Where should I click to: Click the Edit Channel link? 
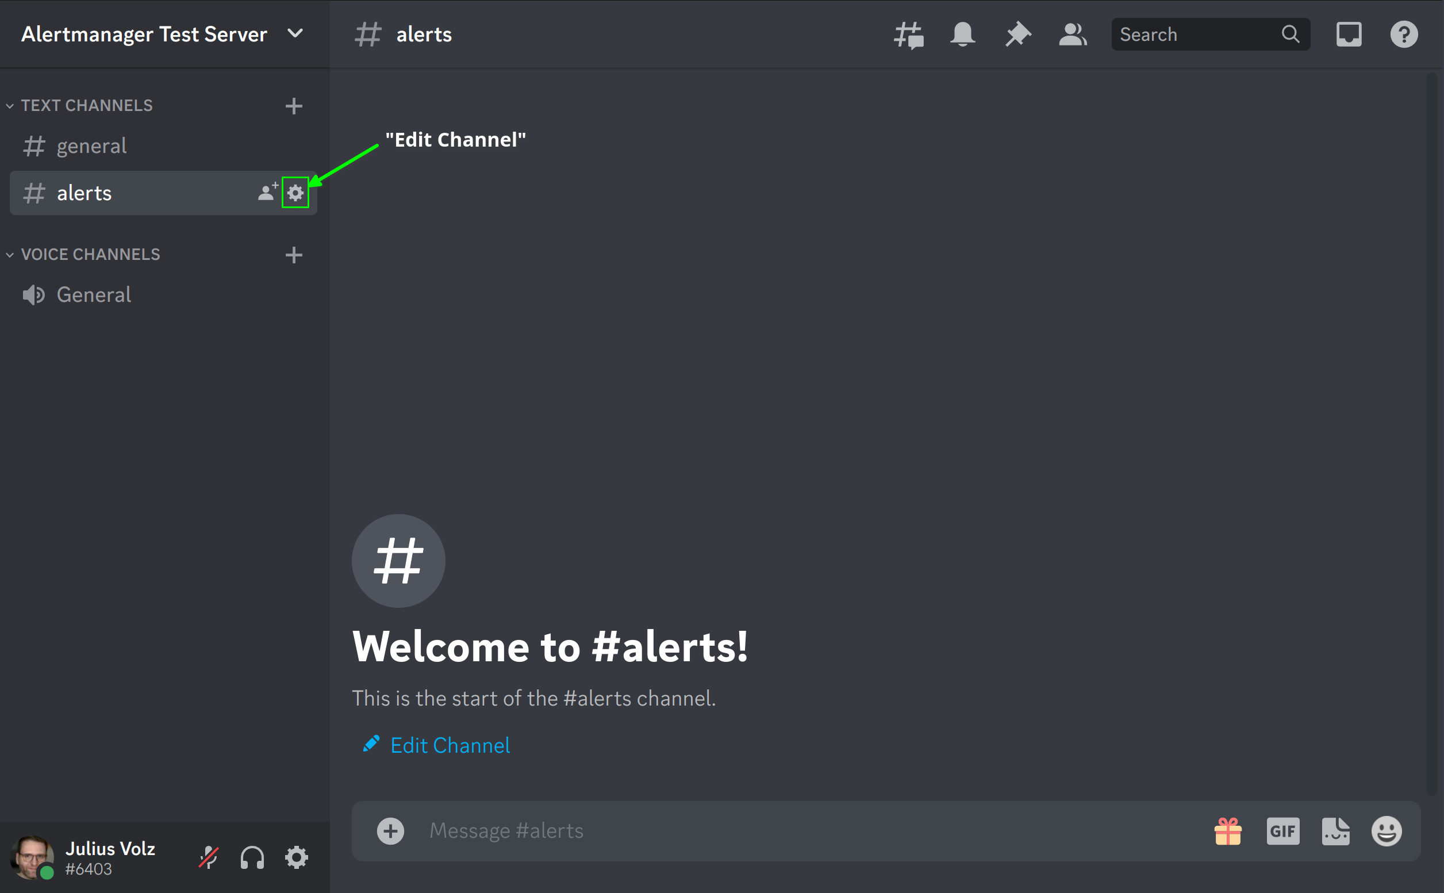click(450, 745)
